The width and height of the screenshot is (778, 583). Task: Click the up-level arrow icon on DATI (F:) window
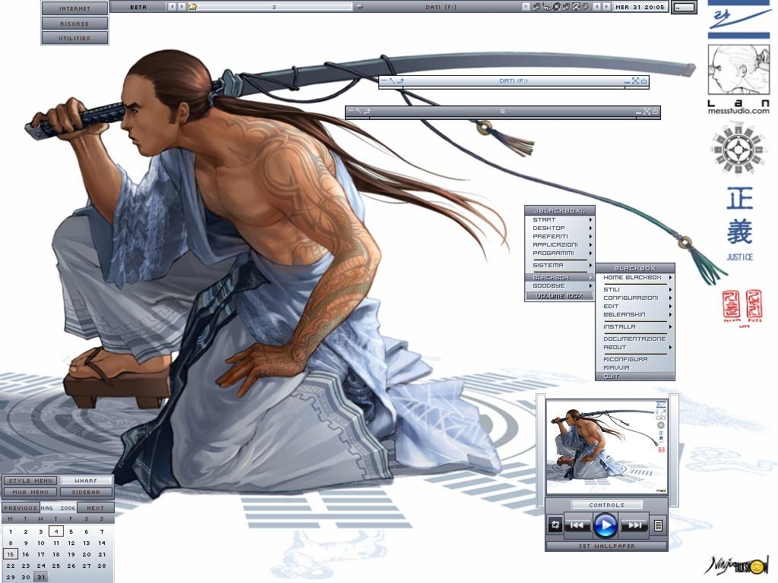pyautogui.click(x=401, y=80)
